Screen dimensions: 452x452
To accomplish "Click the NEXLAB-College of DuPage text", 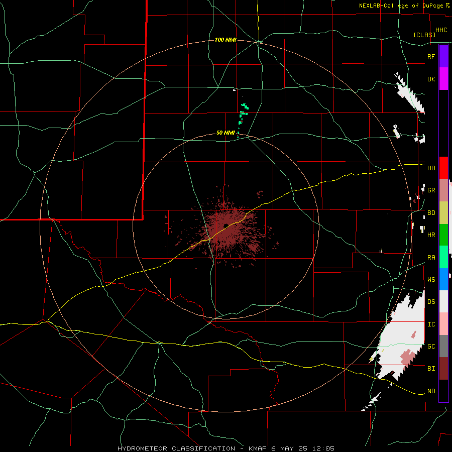I will 401,6.
